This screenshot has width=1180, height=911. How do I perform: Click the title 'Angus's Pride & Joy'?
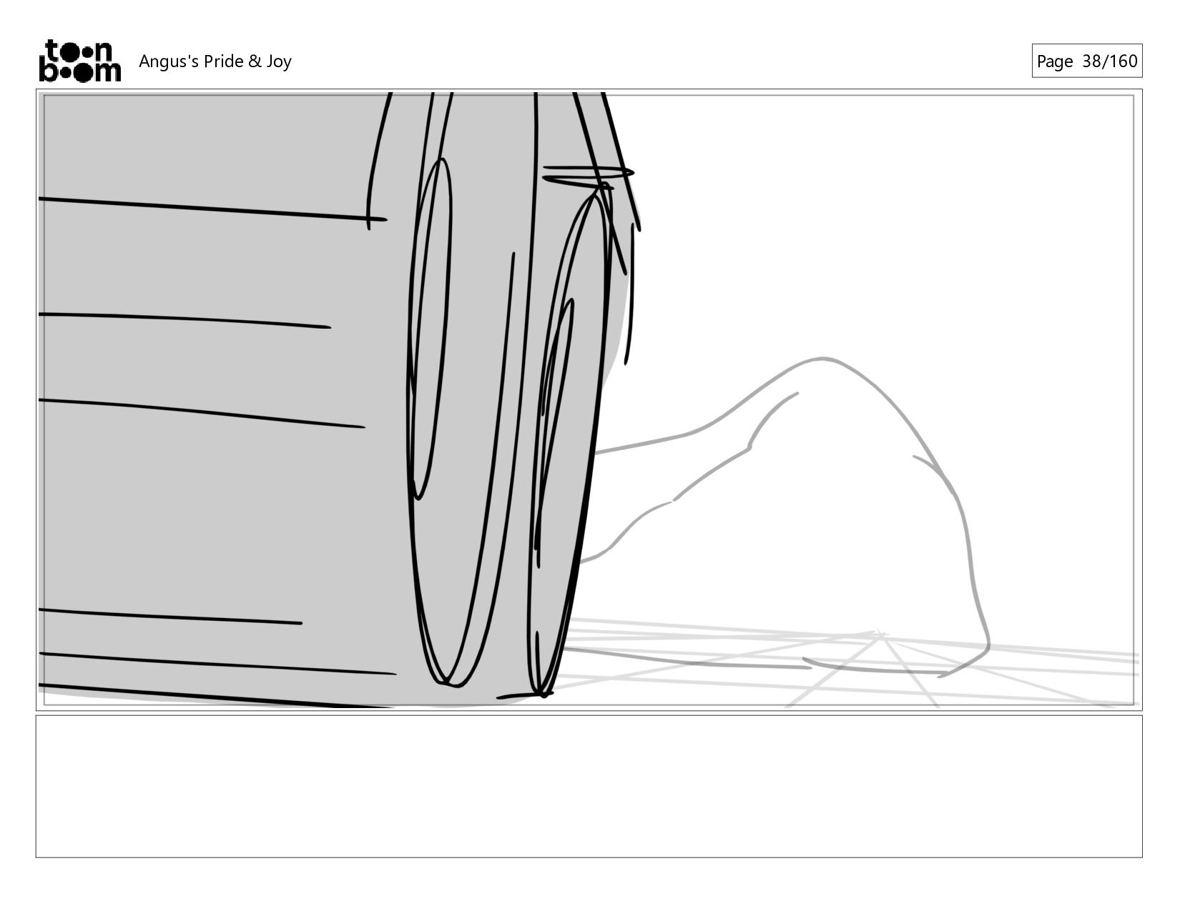point(215,61)
